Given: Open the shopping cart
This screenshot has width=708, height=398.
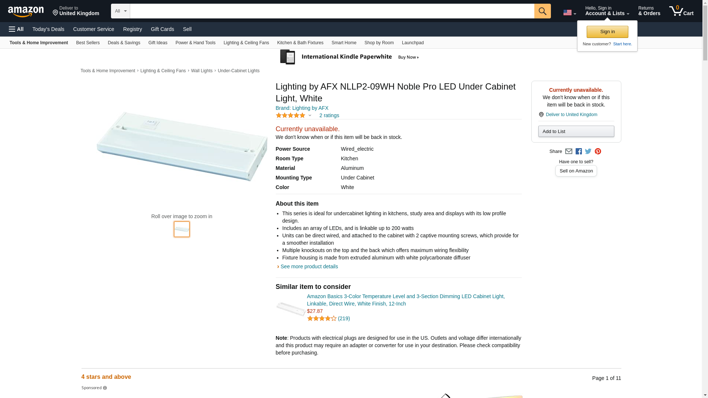Looking at the screenshot, I should [681, 11].
